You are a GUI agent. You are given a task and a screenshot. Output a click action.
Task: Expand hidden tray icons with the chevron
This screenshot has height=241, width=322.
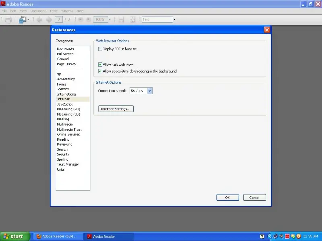pyautogui.click(x=270, y=236)
